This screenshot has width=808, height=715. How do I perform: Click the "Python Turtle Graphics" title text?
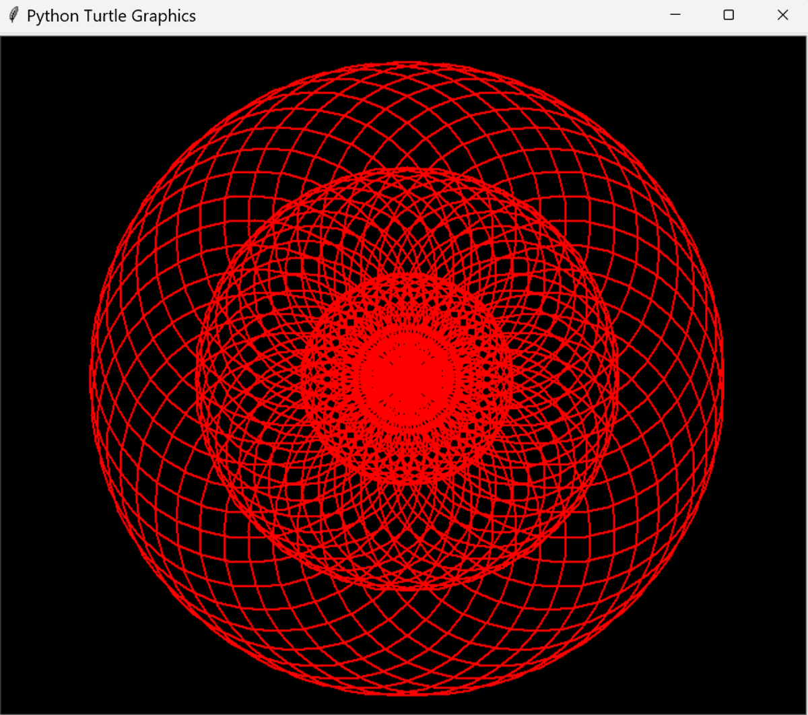[111, 16]
